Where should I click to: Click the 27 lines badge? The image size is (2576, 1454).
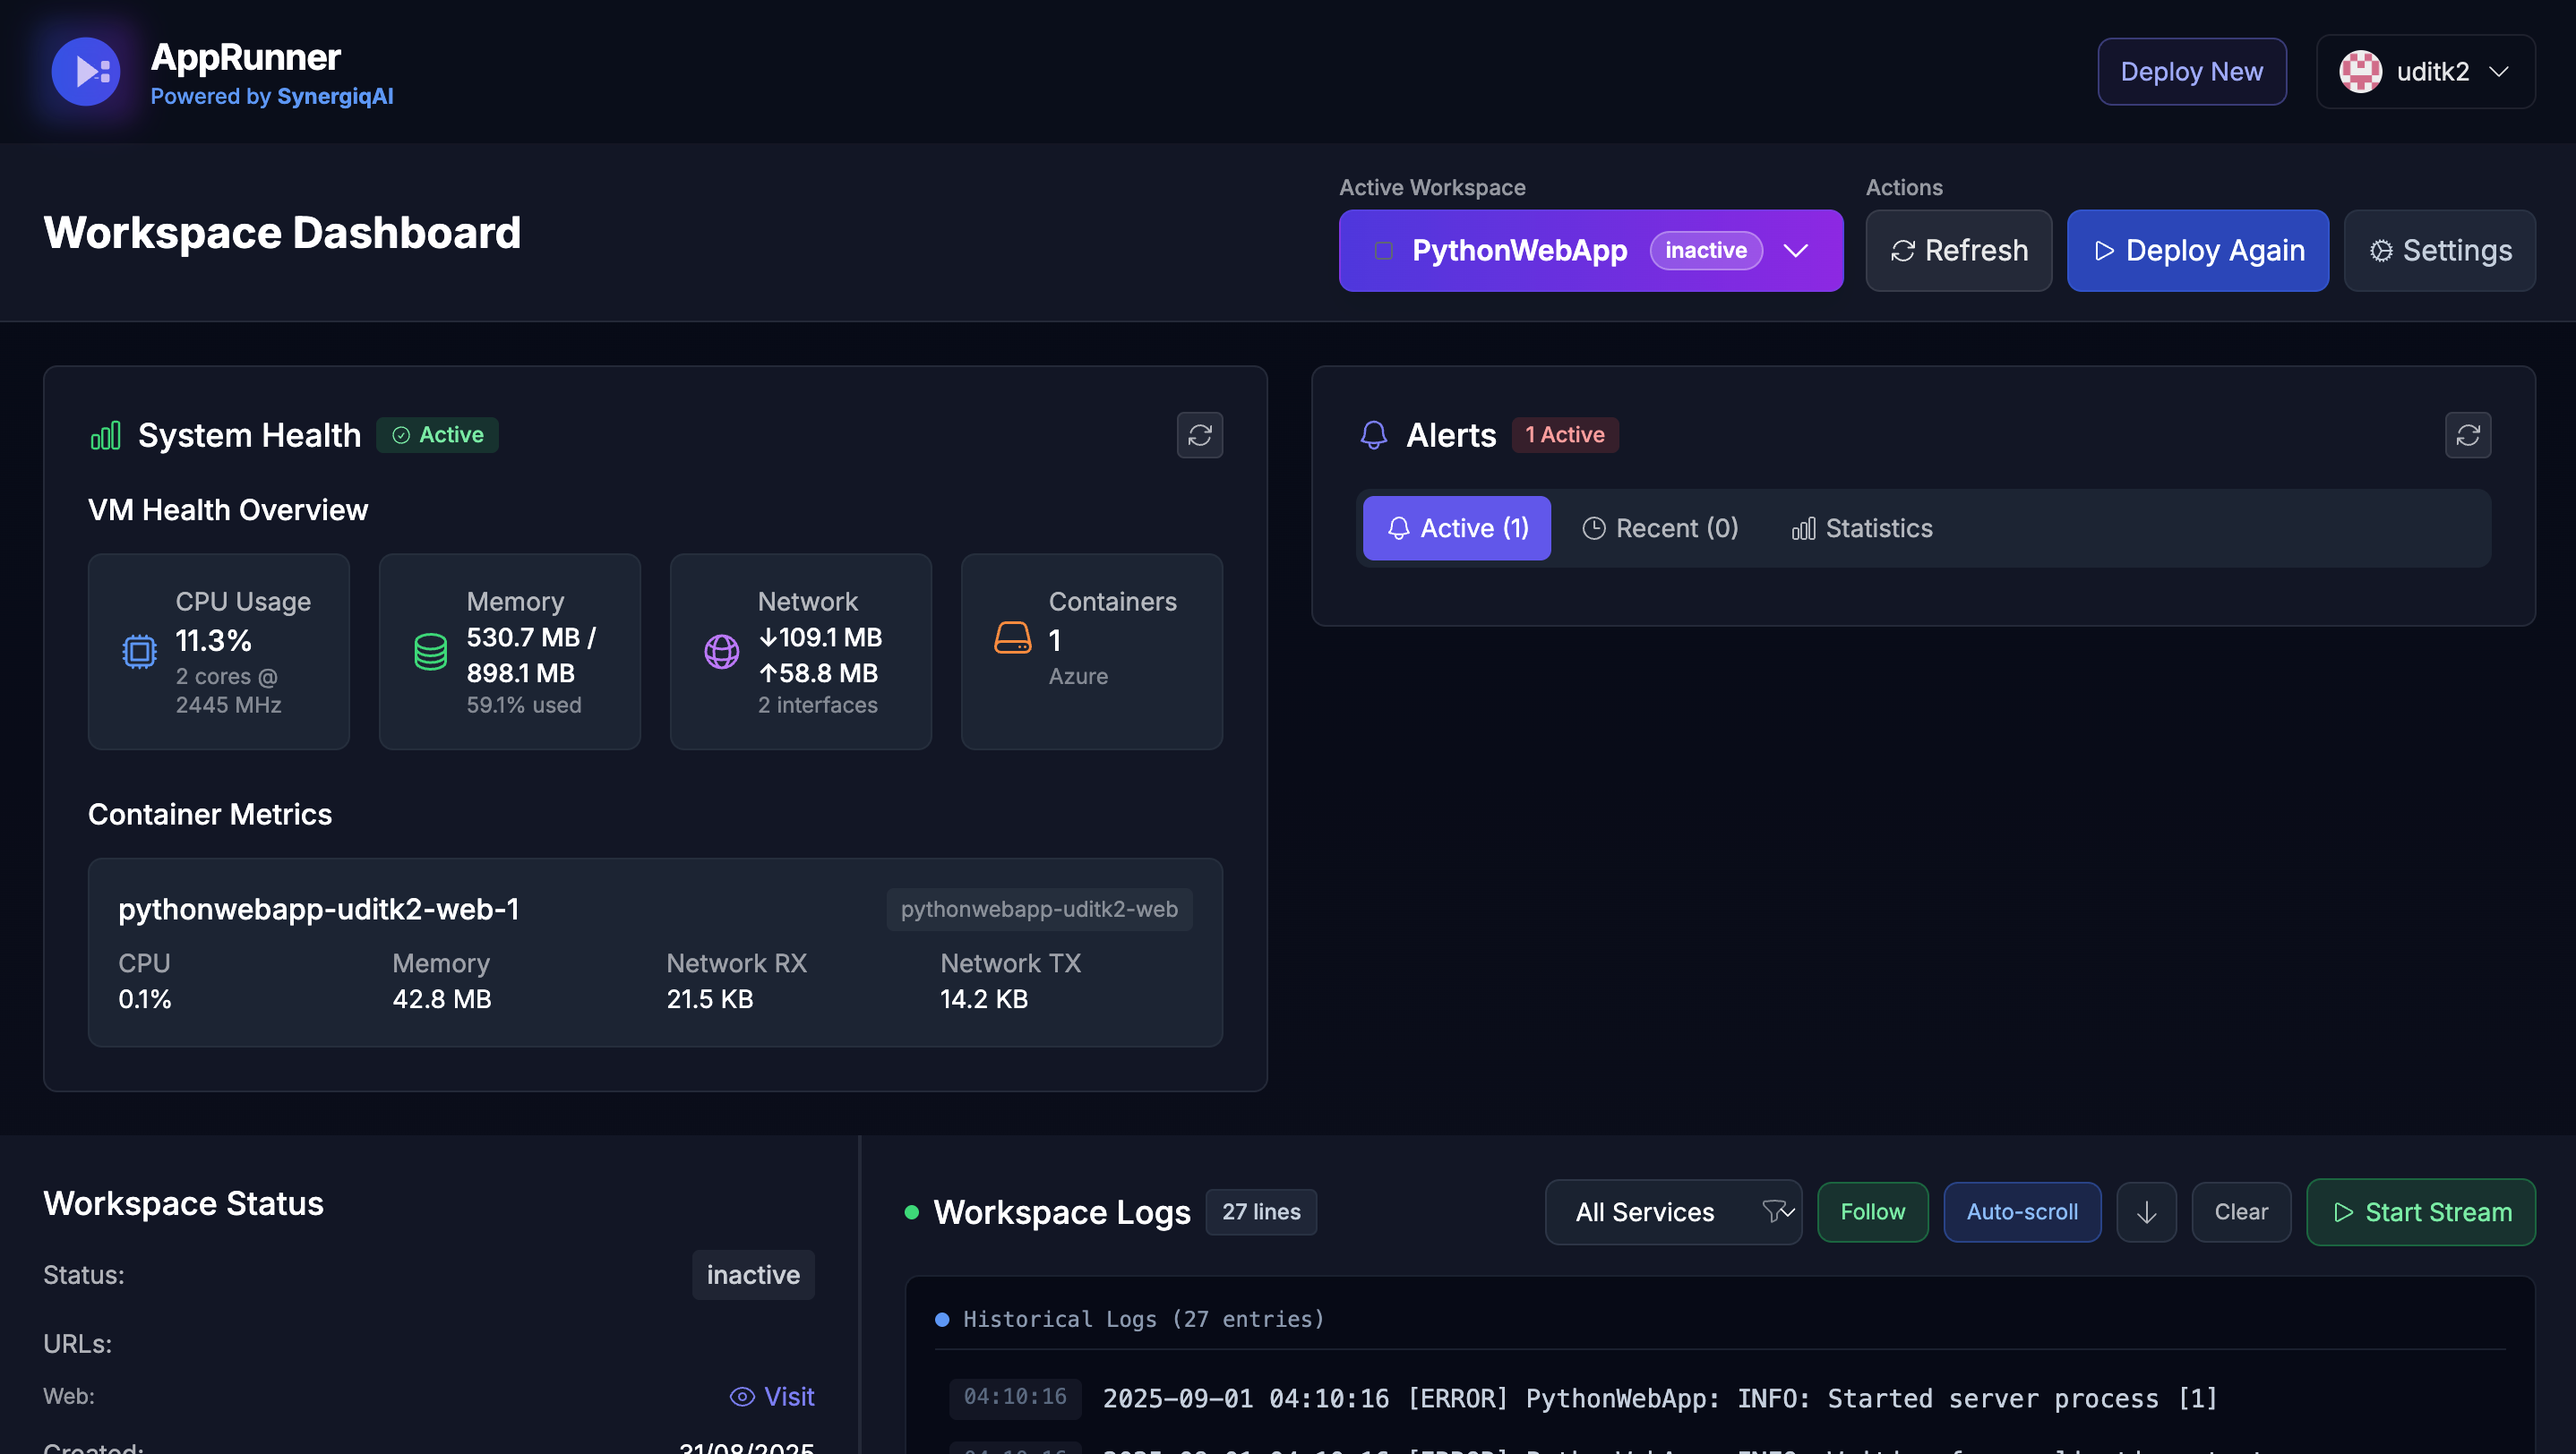coord(1260,1212)
